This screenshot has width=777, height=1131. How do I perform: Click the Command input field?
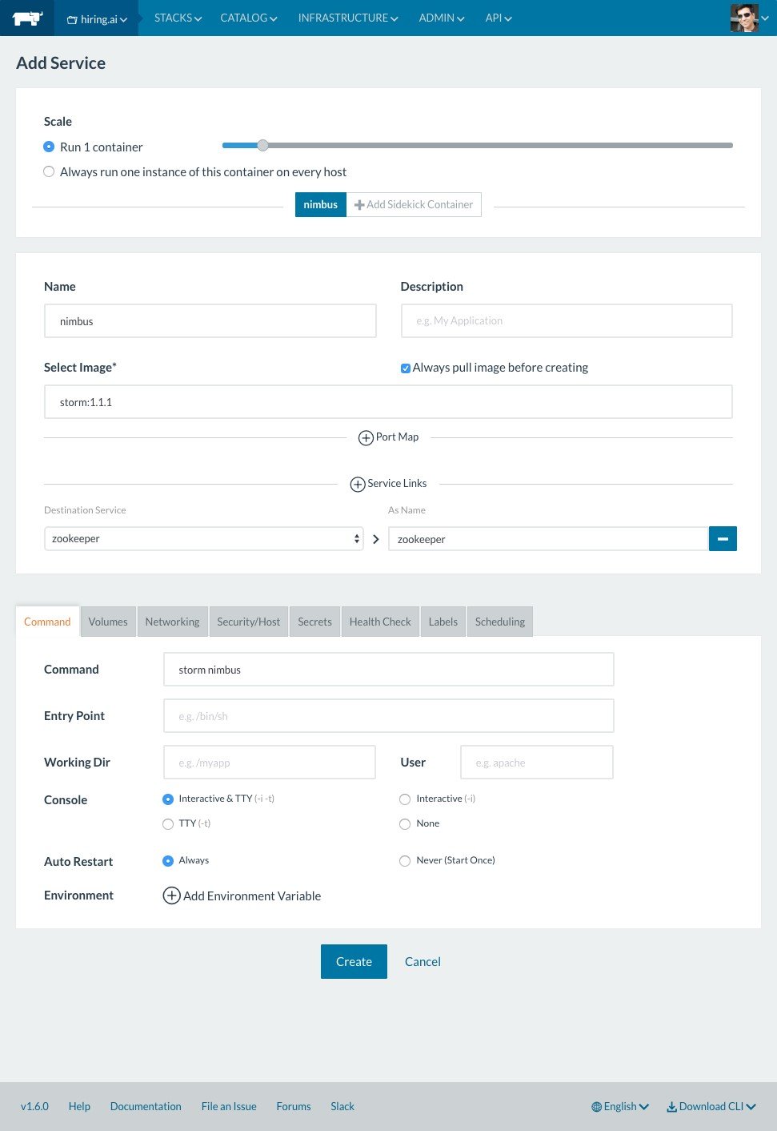click(389, 670)
